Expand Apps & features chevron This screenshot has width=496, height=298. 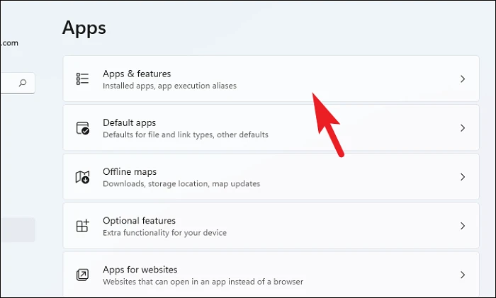tap(463, 79)
